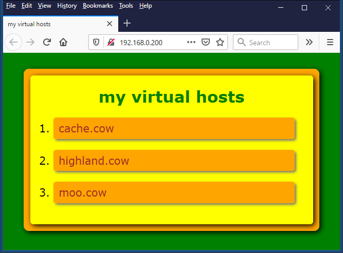Open the cache.cow link

click(x=86, y=128)
